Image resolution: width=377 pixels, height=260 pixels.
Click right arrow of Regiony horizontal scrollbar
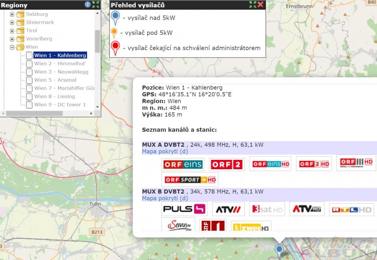91,113
